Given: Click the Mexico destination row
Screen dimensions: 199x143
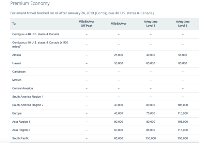Looking at the screenshot, I should [105, 80].
